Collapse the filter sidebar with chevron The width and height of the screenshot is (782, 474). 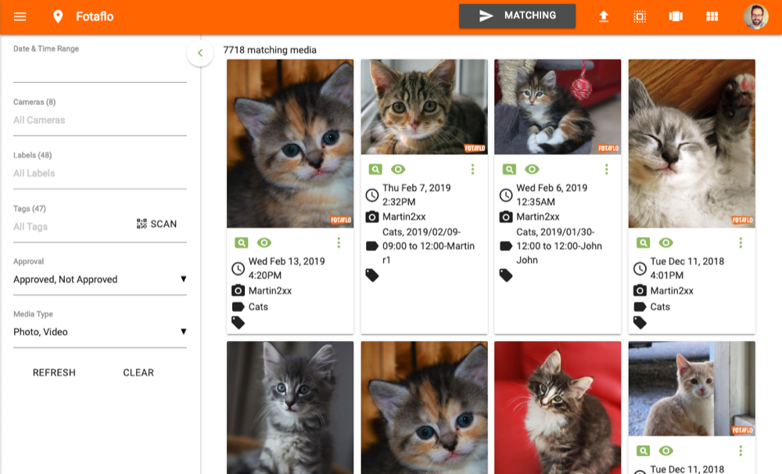[200, 53]
